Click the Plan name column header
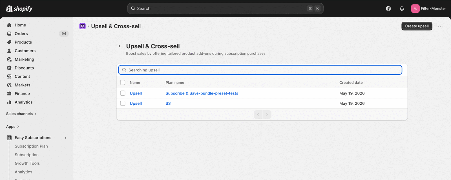The width and height of the screenshot is (451, 180). click(x=175, y=83)
